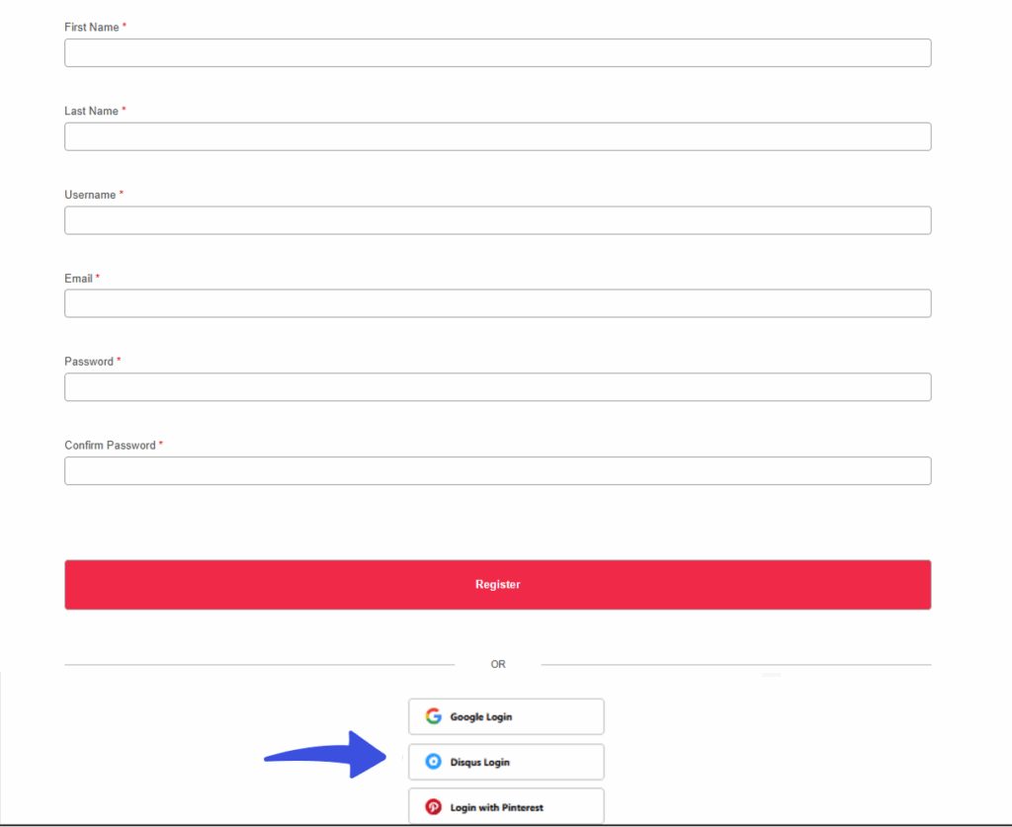Focus the Username text box
1012x827 pixels.
point(498,220)
